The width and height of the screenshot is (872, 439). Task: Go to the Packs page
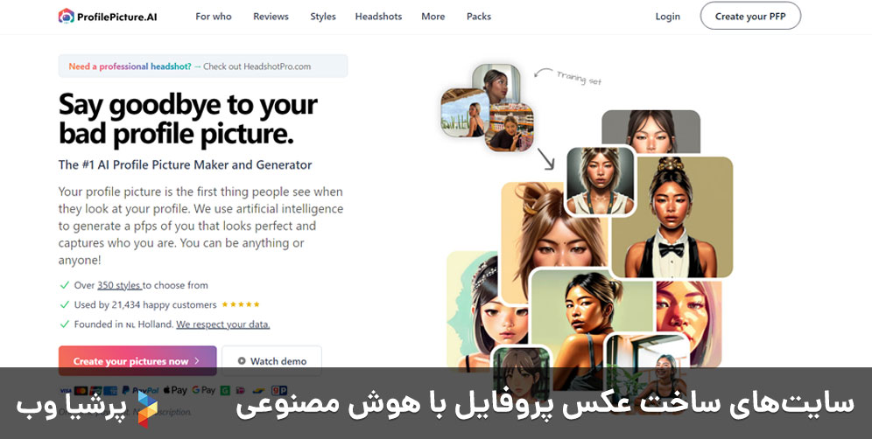tap(479, 16)
